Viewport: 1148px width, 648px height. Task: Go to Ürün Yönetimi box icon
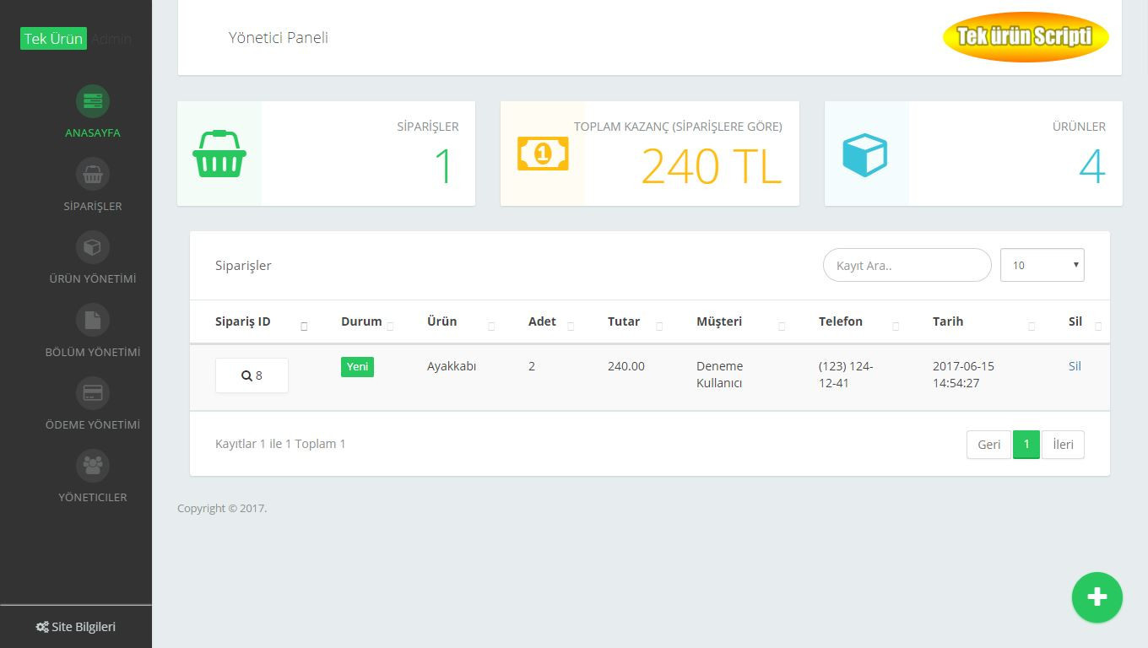(x=93, y=247)
